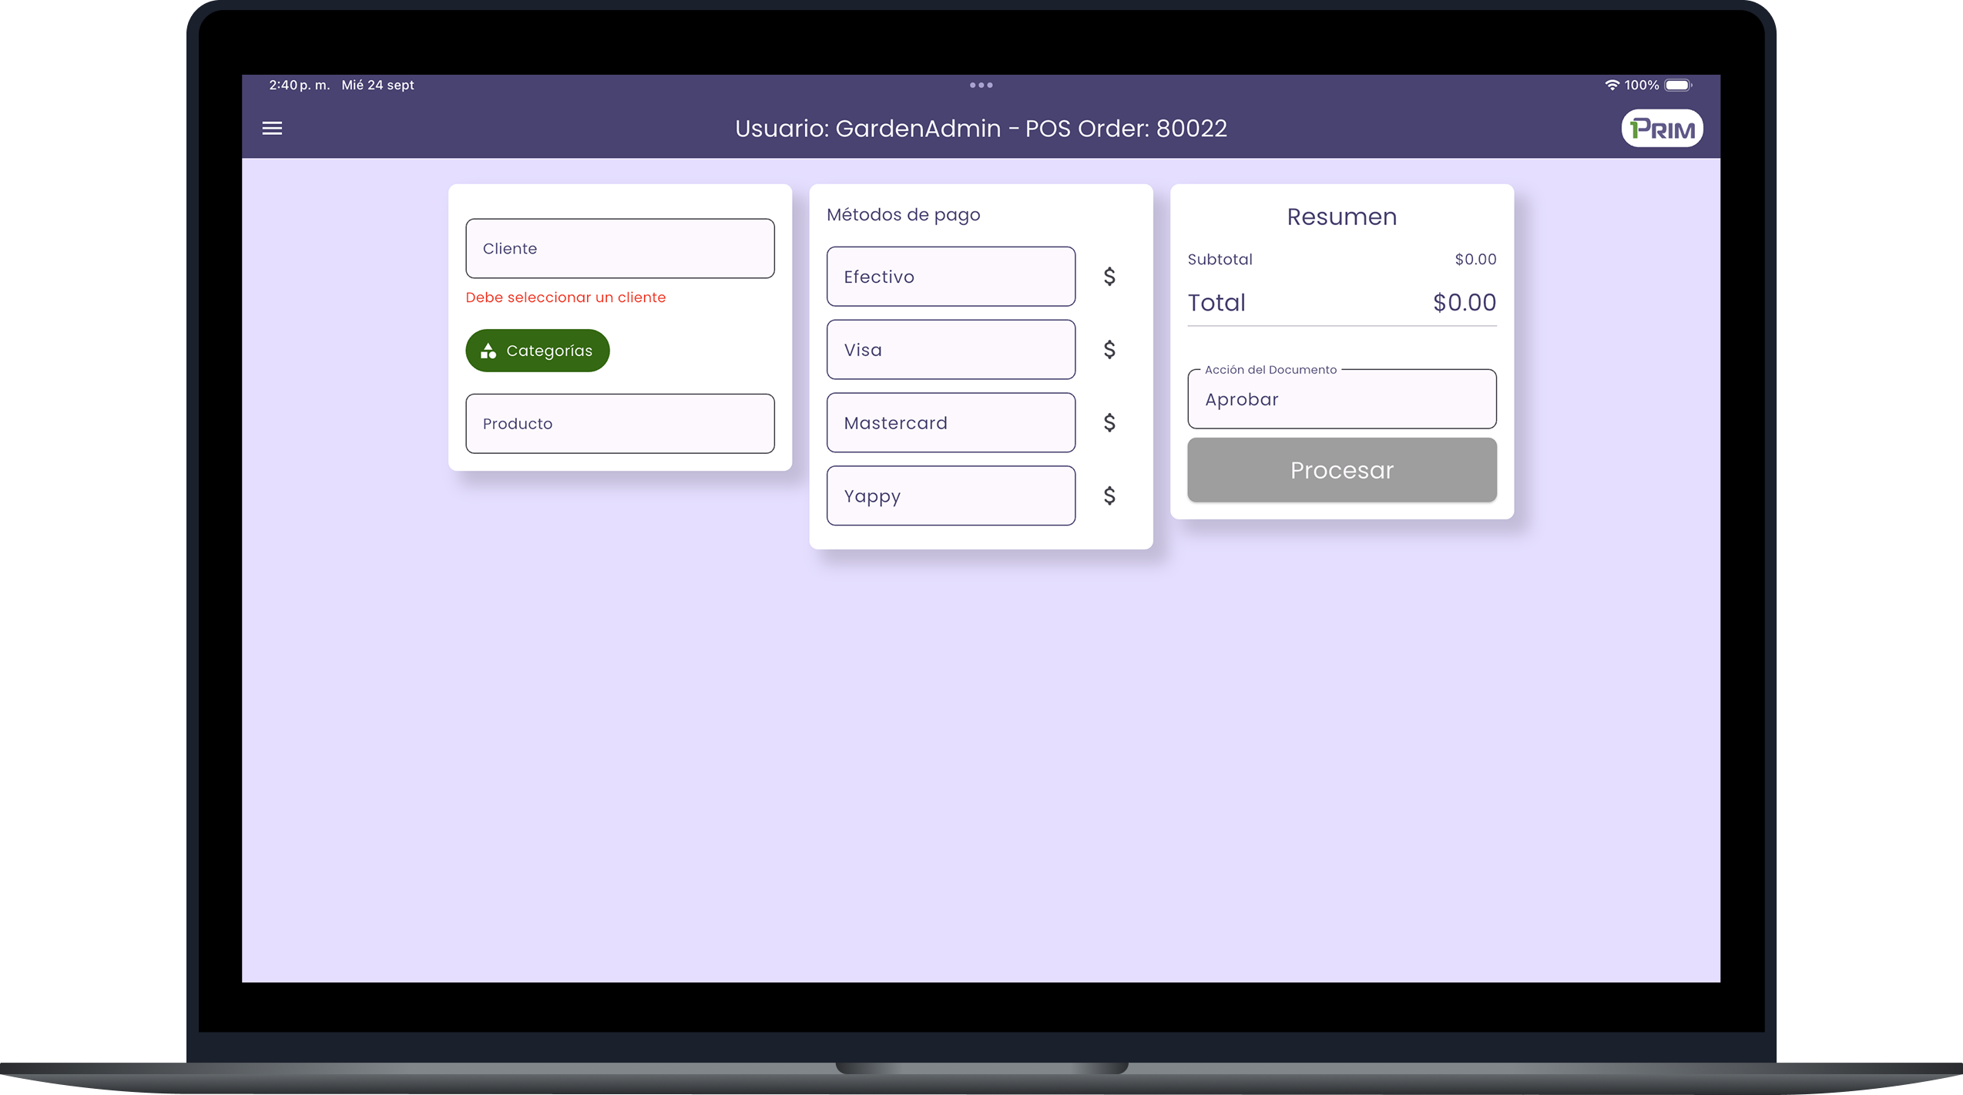The height and width of the screenshot is (1095, 1963).
Task: Click the Wi-Fi status icon
Action: pyautogui.click(x=1611, y=86)
